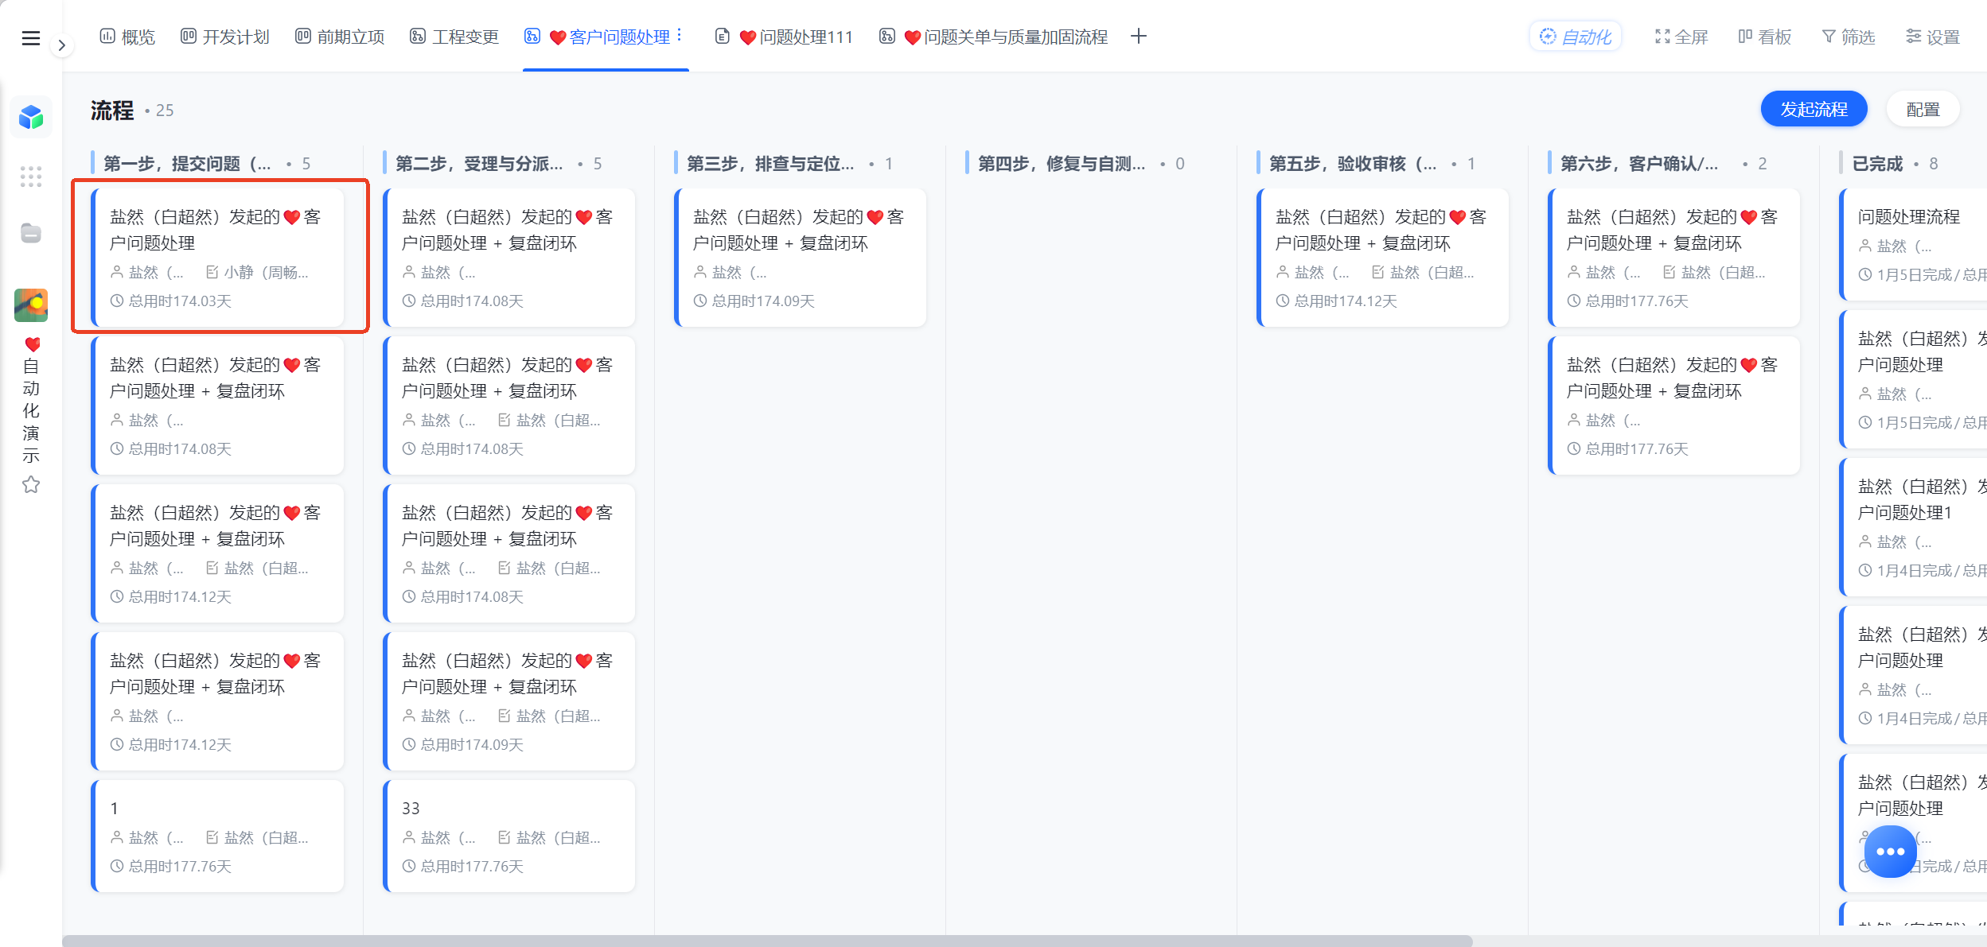Screen dimensions: 1987x947
Task: Click the edit icon on card titled 33
Action: 505,837
